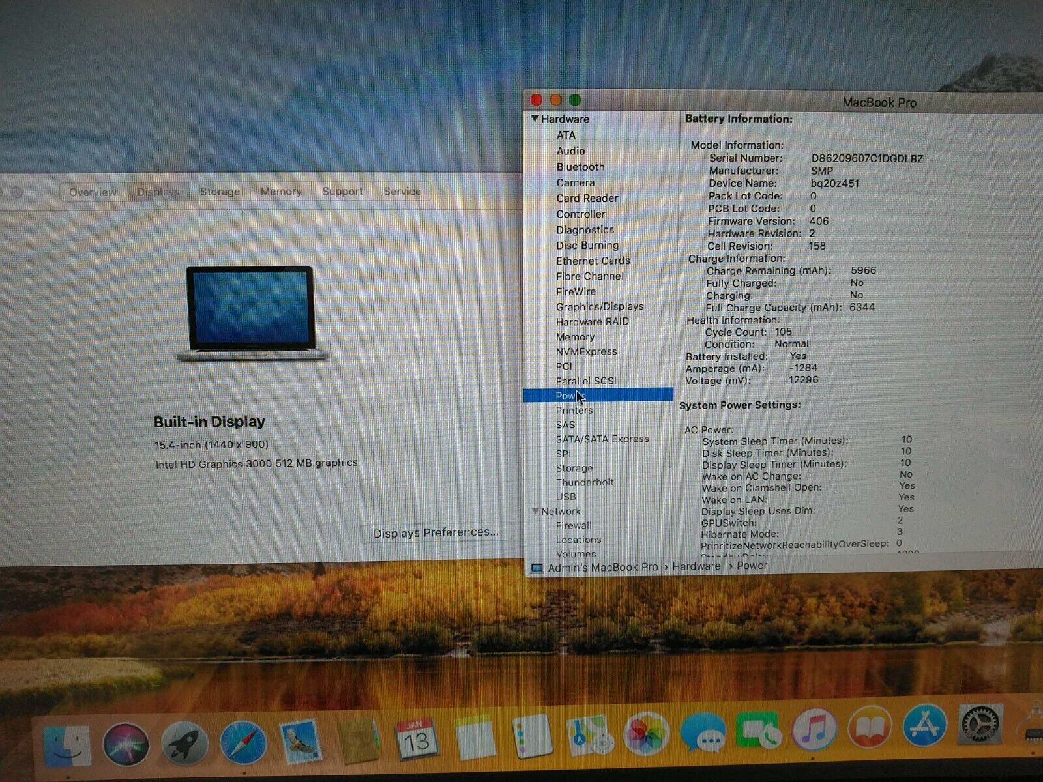Select PCI in sidebar
The height and width of the screenshot is (782, 1043).
coord(564,366)
